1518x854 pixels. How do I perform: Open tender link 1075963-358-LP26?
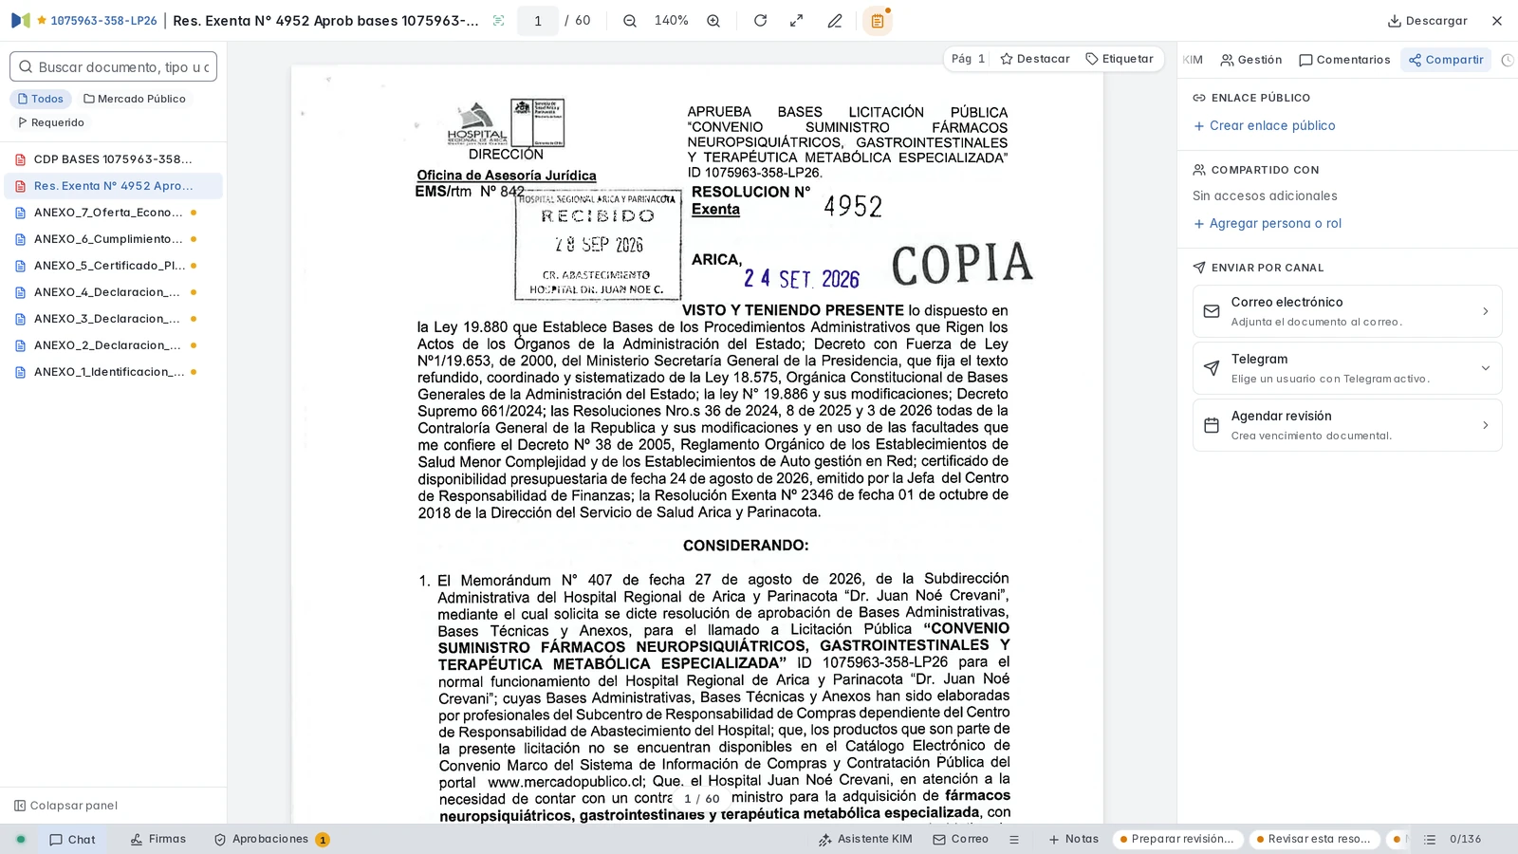(103, 21)
